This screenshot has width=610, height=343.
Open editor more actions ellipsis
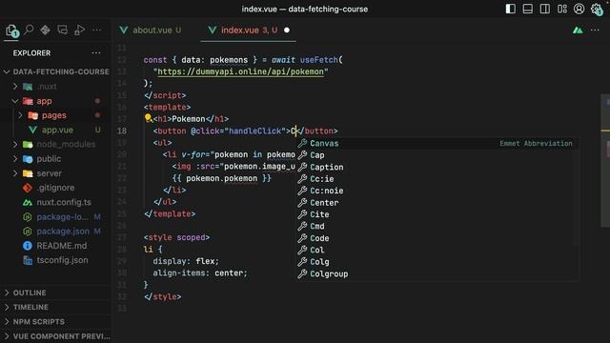[595, 30]
